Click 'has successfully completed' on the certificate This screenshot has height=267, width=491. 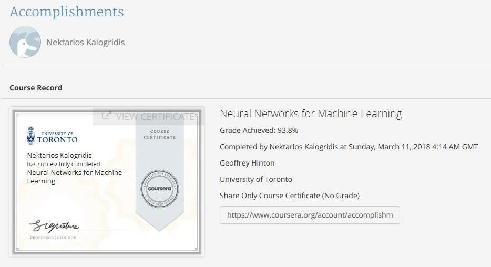click(x=64, y=164)
